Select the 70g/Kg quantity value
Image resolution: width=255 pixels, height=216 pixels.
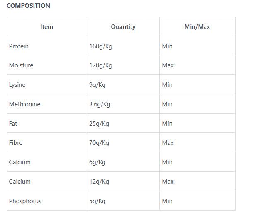tap(99, 143)
